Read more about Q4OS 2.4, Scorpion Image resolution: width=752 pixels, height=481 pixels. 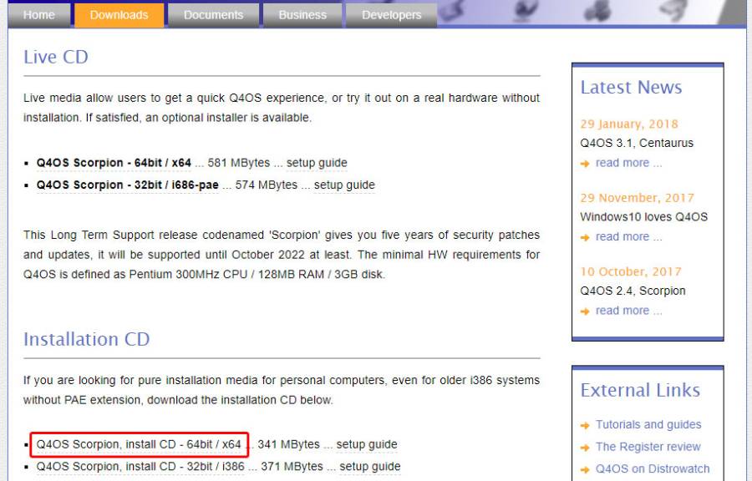628,311
